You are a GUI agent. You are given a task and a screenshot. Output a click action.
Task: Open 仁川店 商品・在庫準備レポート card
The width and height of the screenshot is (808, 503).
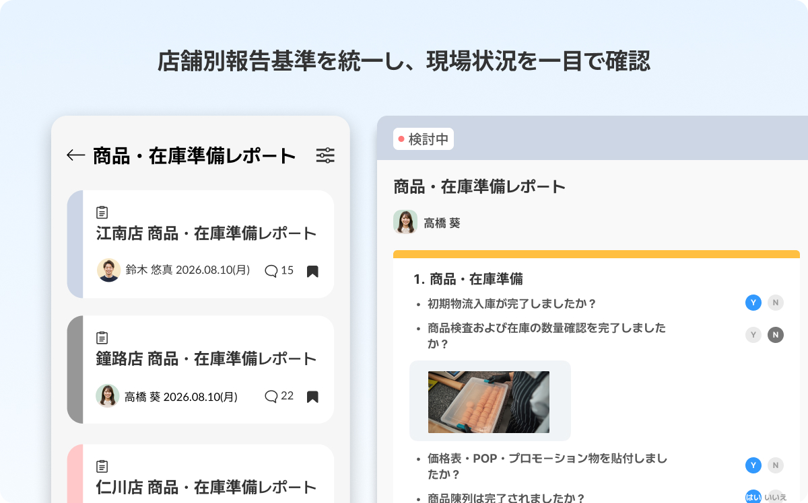201,473
